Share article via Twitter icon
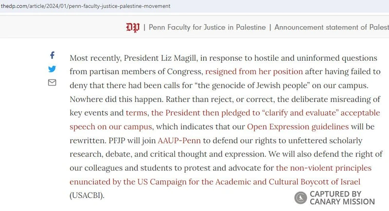The image size is (389, 211). pos(52,69)
